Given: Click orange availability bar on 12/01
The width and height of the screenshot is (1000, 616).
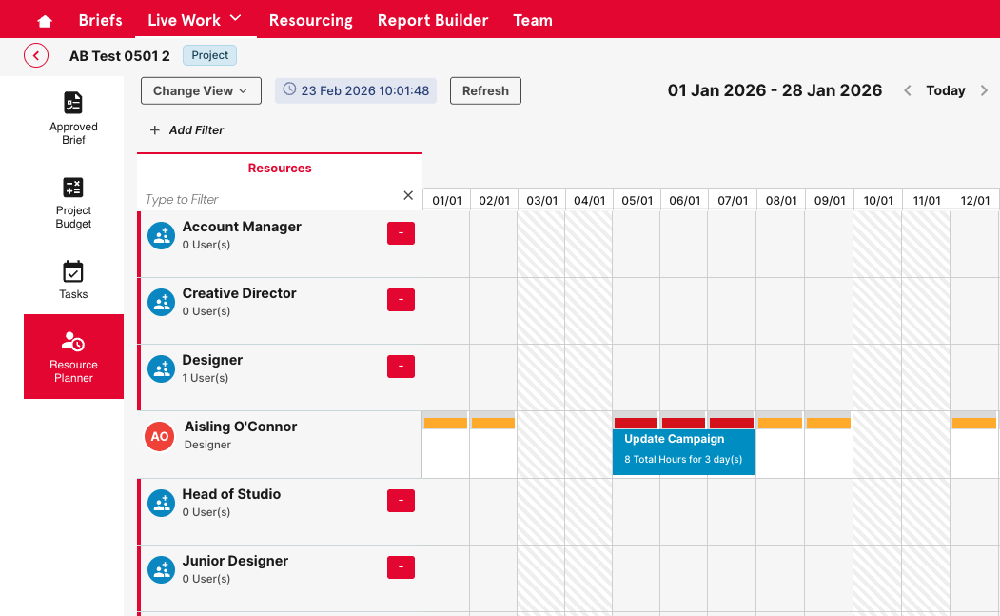Looking at the screenshot, I should [974, 423].
